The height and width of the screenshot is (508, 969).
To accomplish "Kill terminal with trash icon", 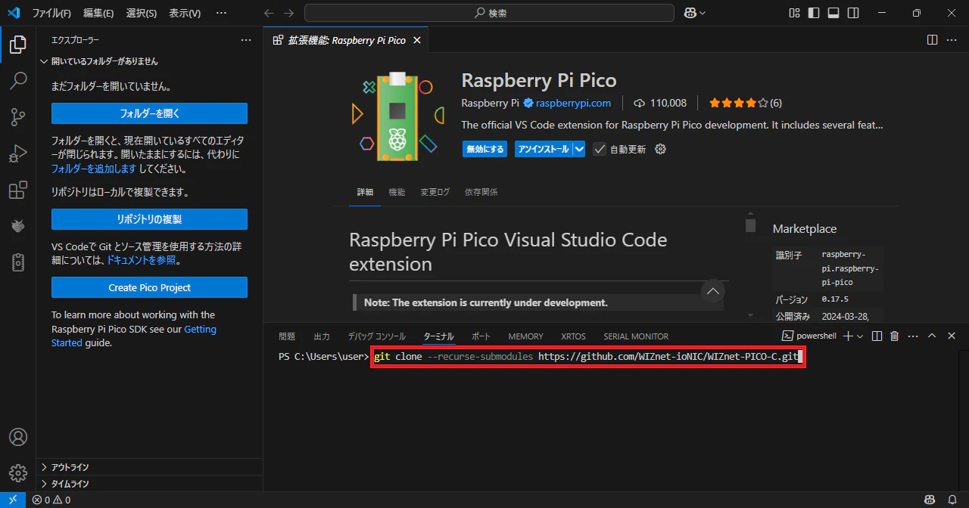I will tap(894, 336).
